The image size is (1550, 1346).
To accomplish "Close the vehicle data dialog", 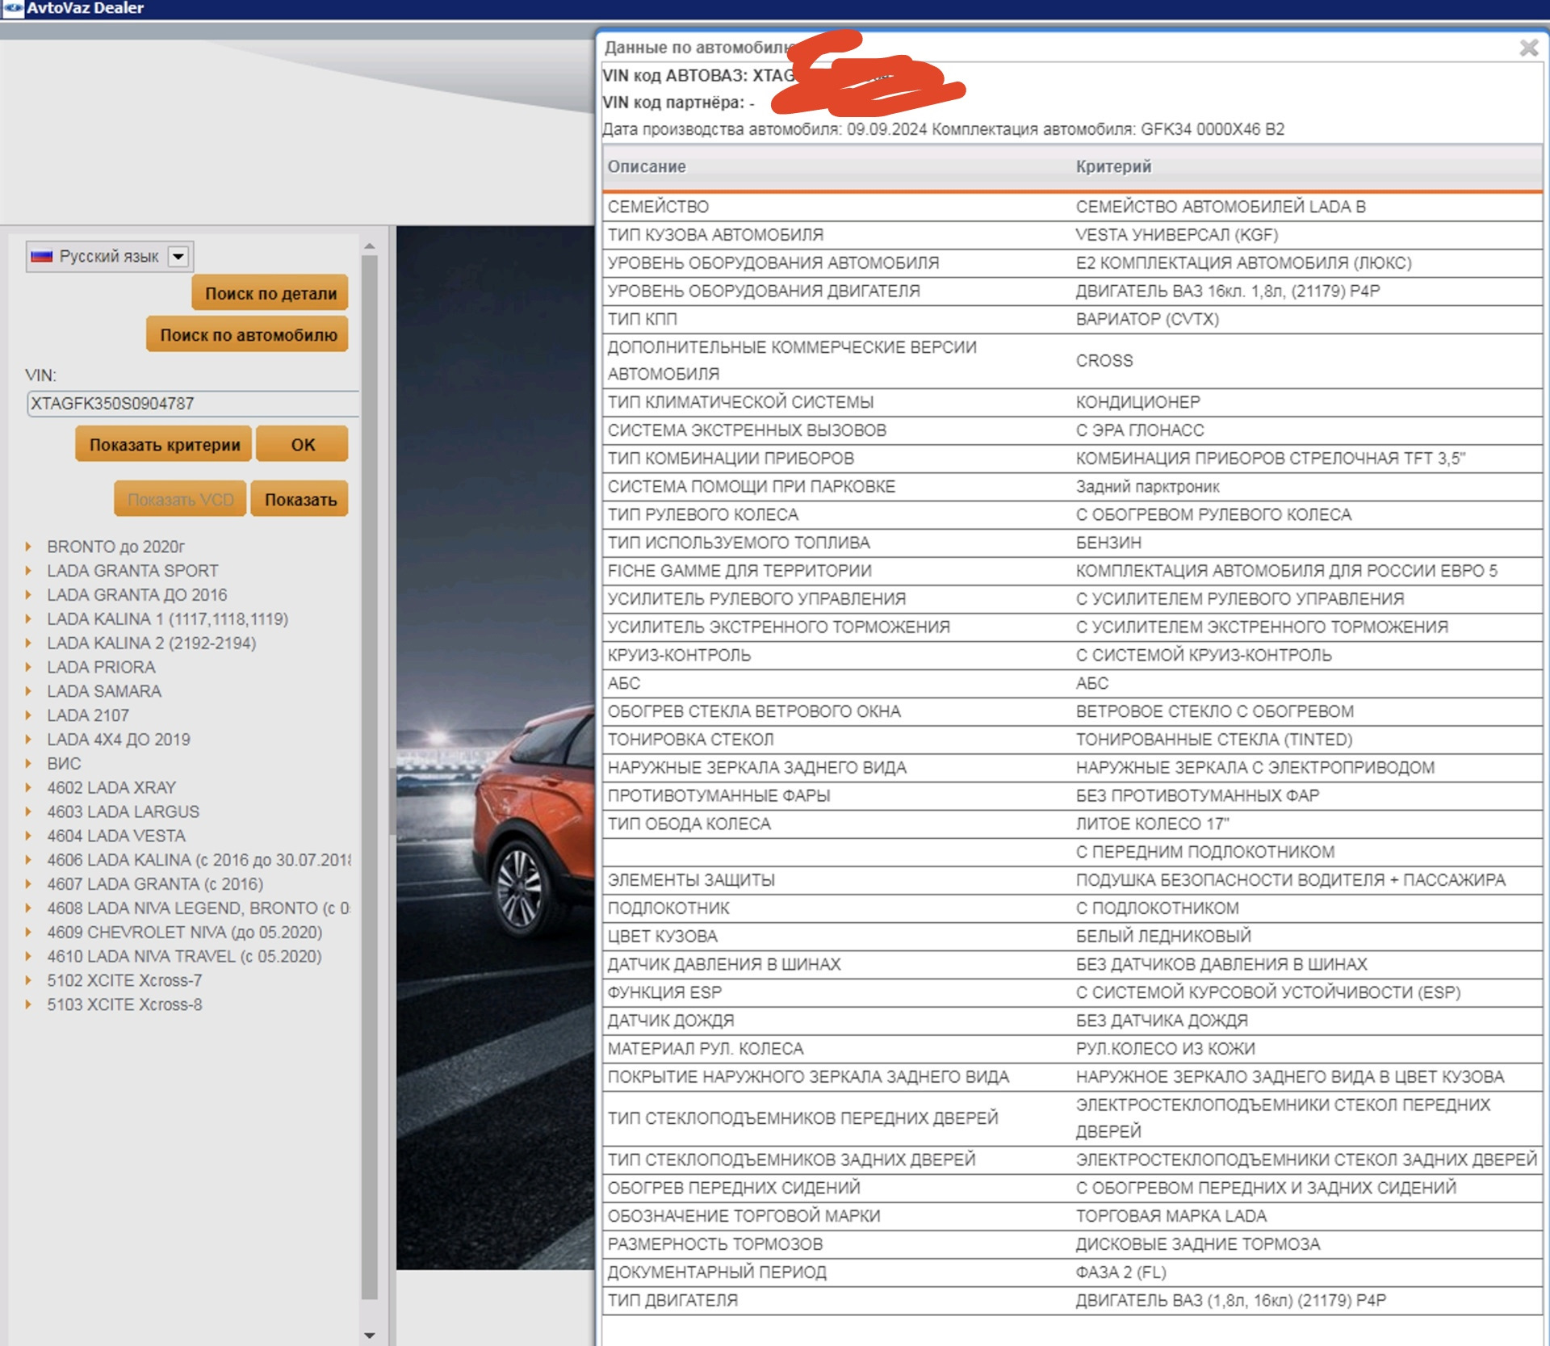I will click(1527, 48).
